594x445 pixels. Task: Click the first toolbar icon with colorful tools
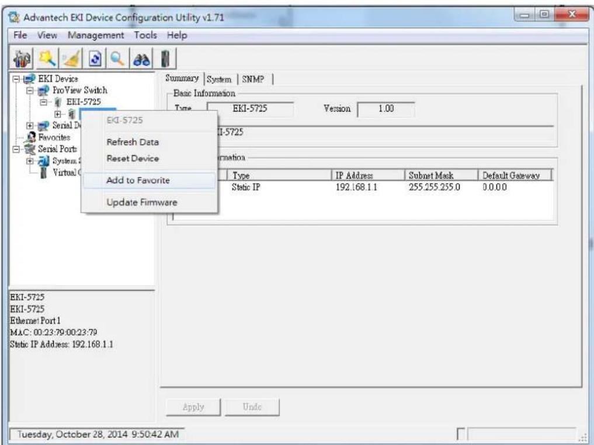coord(22,58)
